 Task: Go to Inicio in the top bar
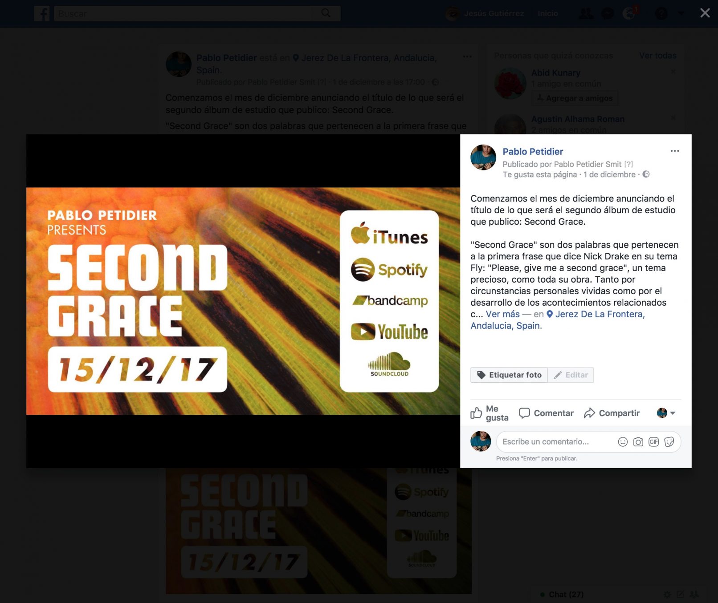pyautogui.click(x=547, y=13)
